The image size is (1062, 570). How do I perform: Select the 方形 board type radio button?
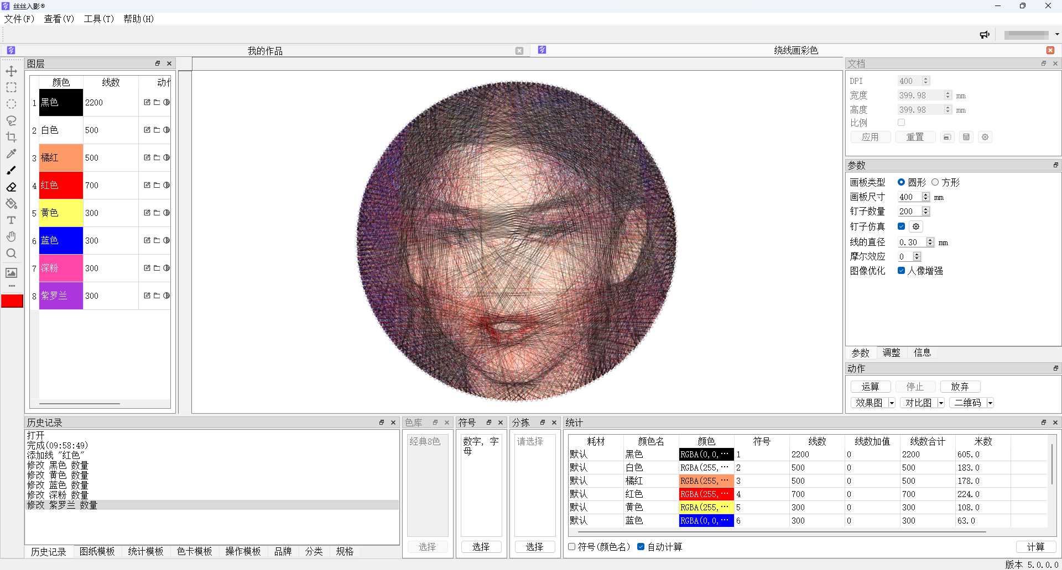pyautogui.click(x=935, y=182)
